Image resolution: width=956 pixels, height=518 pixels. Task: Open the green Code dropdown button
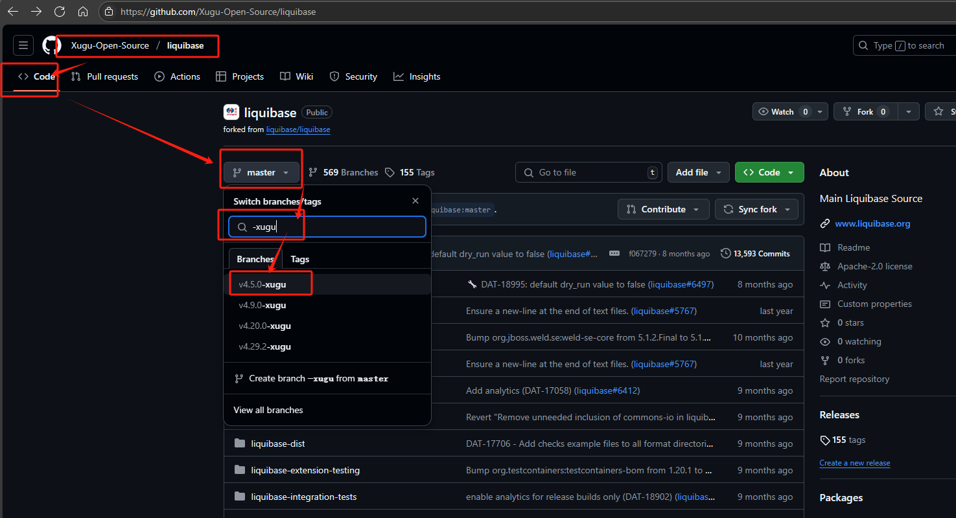click(x=769, y=172)
